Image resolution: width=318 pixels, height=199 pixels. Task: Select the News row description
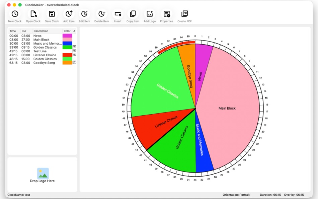point(37,36)
